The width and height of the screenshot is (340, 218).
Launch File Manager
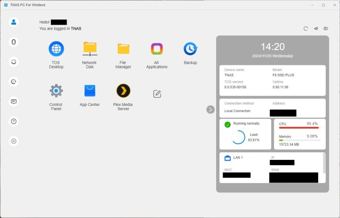click(123, 49)
